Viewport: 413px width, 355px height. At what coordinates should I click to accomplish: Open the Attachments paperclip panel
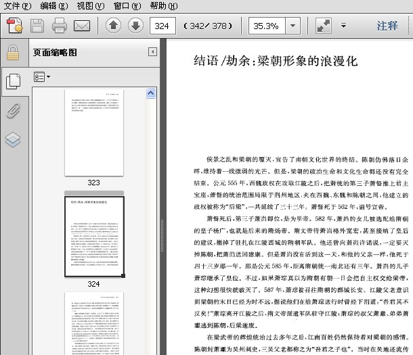[13, 111]
